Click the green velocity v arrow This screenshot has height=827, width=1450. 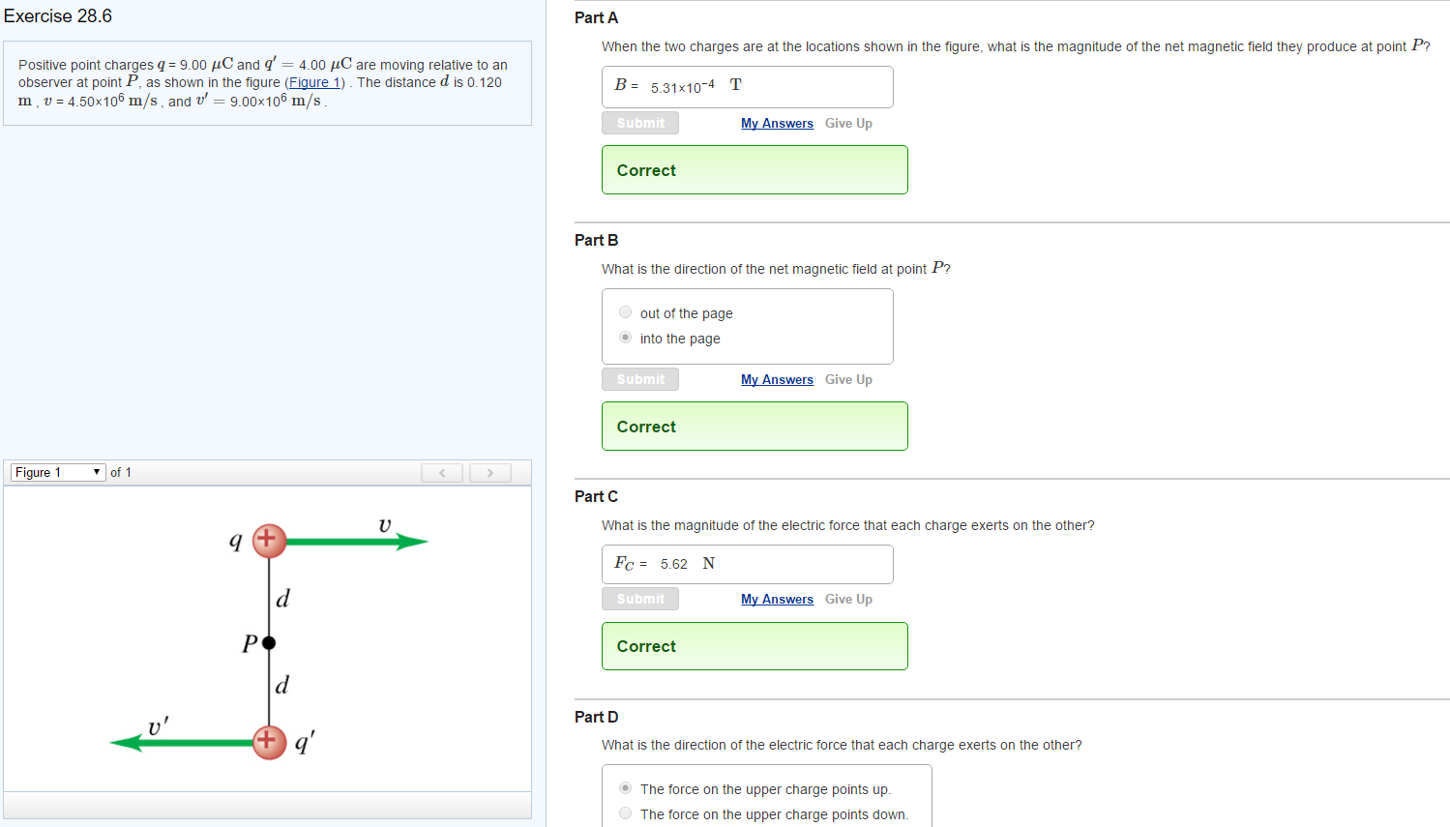click(357, 542)
